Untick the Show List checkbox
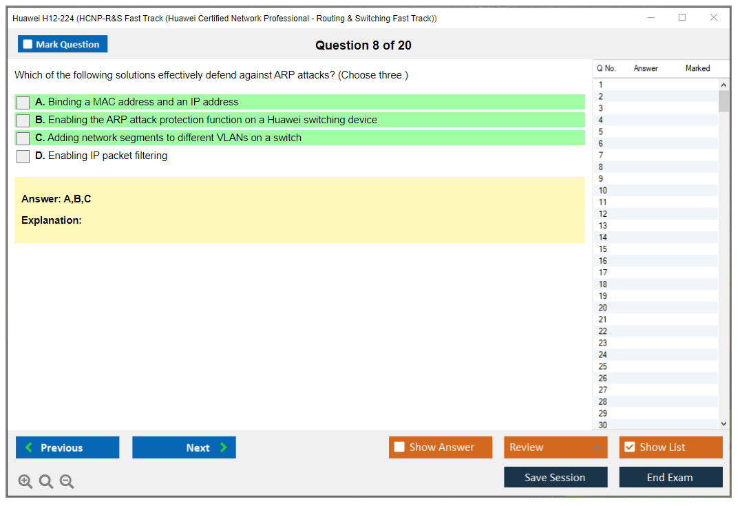The width and height of the screenshot is (740, 506). click(629, 447)
